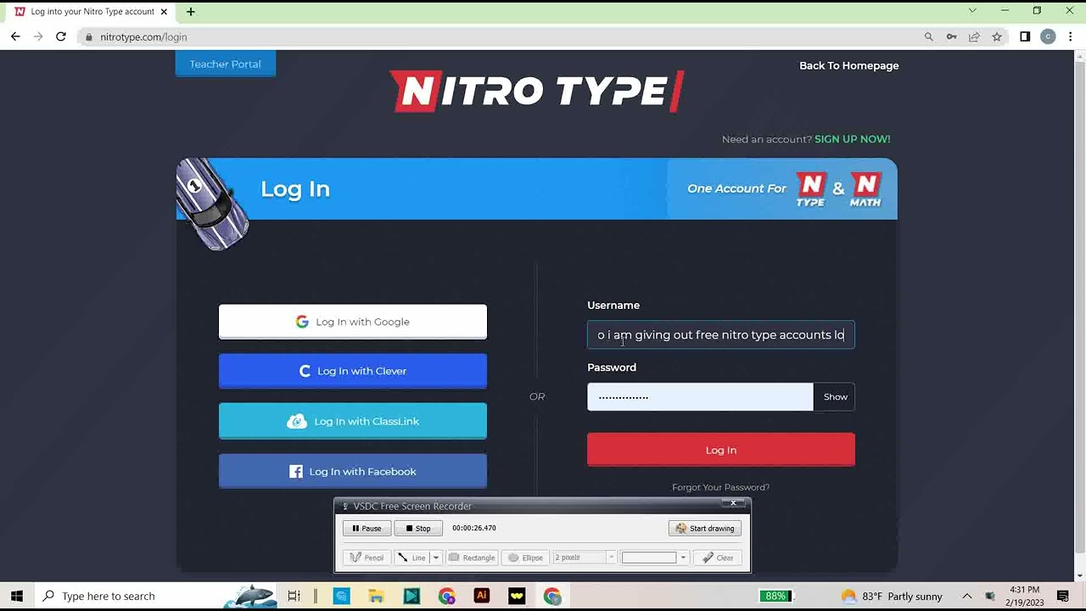1086x611 pixels.
Task: Open the first Chrome icon on the taskbar
Action: (x=446, y=596)
